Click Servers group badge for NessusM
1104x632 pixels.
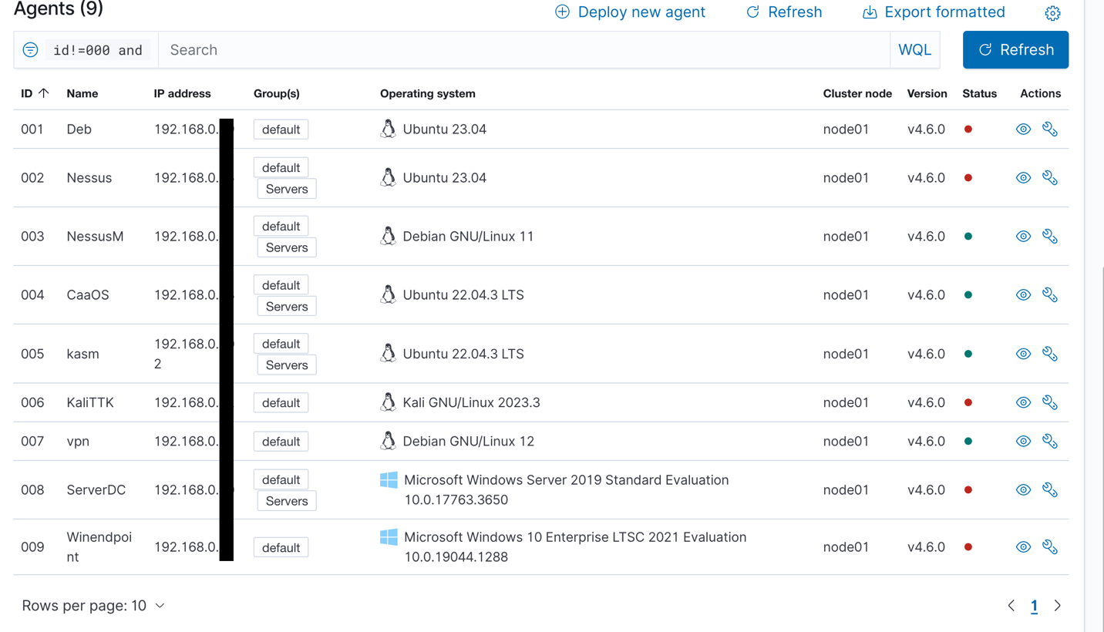point(287,247)
